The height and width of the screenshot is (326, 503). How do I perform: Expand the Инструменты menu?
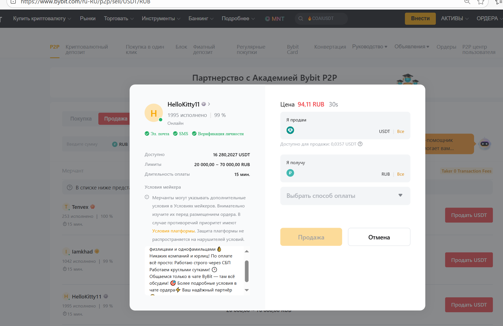(161, 19)
